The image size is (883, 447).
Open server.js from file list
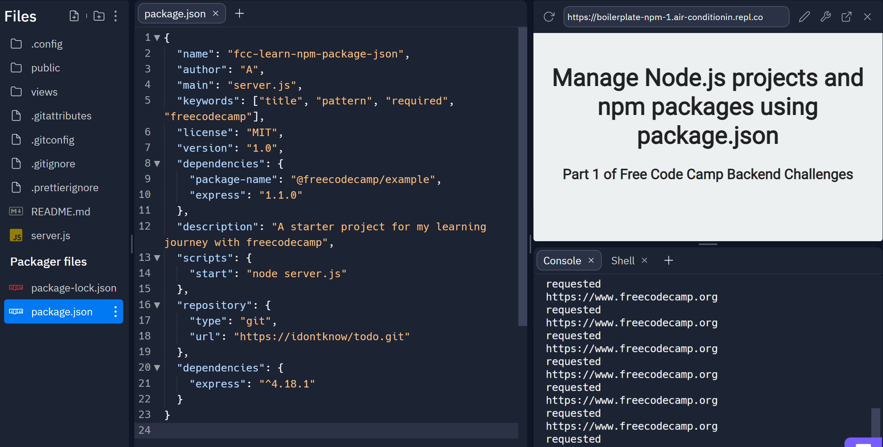[x=50, y=236]
